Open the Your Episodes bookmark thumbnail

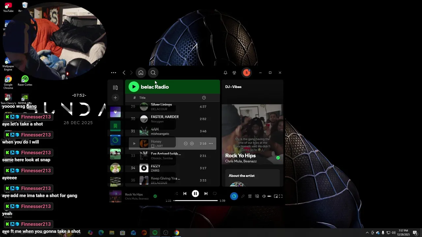pyautogui.click(x=115, y=126)
